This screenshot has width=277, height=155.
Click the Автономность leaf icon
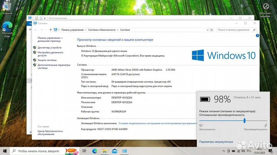pos(201,125)
